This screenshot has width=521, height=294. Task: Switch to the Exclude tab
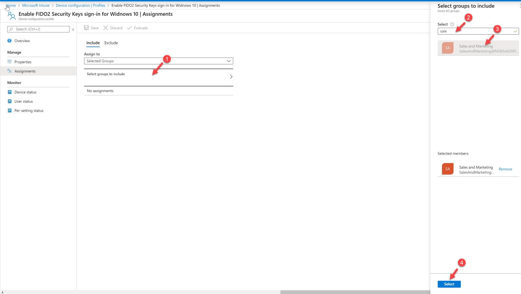coord(111,43)
